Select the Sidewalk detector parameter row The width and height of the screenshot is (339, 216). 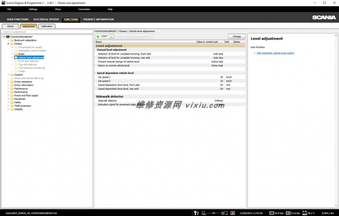click(x=170, y=101)
